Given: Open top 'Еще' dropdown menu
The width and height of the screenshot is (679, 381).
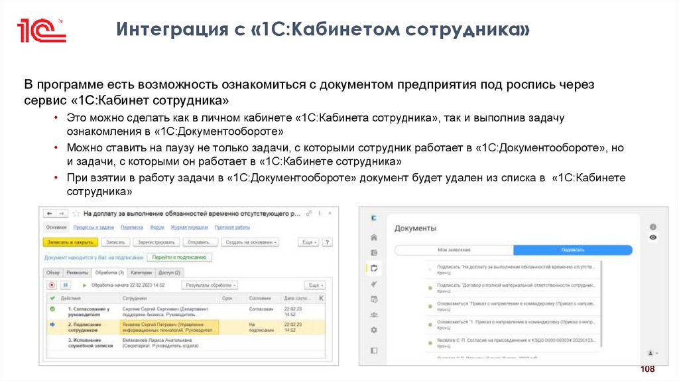Looking at the screenshot, I should (x=309, y=242).
